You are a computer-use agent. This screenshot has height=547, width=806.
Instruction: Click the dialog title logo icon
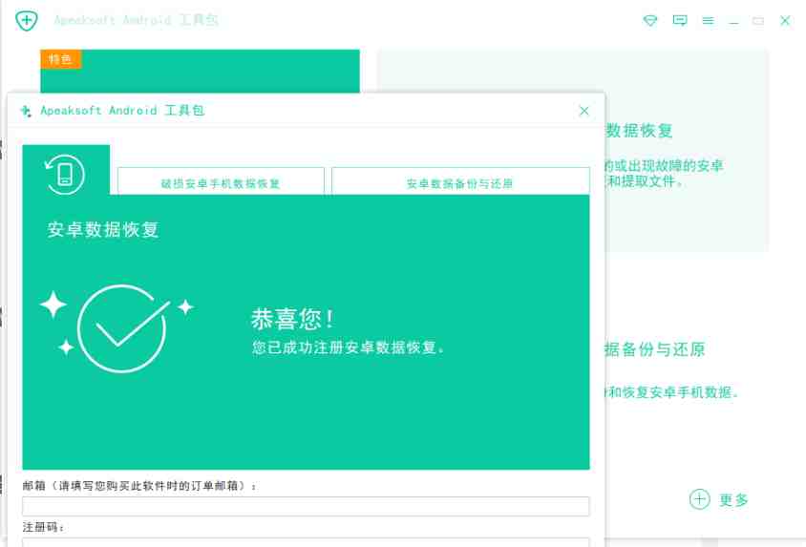tap(26, 111)
